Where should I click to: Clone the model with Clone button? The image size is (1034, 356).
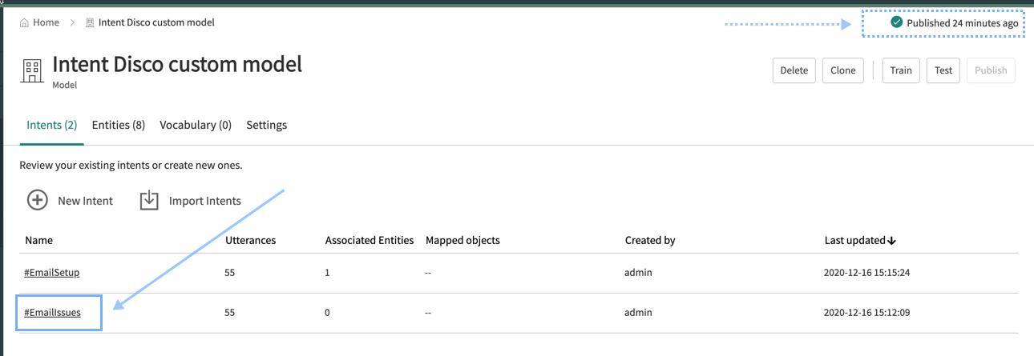pyautogui.click(x=843, y=70)
